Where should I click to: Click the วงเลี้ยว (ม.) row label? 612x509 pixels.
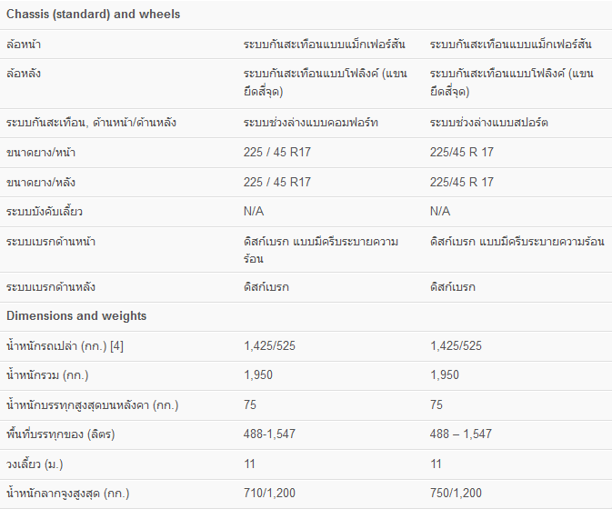pos(36,464)
